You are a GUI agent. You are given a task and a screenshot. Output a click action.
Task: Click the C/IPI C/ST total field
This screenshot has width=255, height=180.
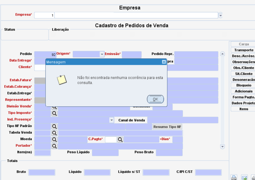click(x=208, y=172)
